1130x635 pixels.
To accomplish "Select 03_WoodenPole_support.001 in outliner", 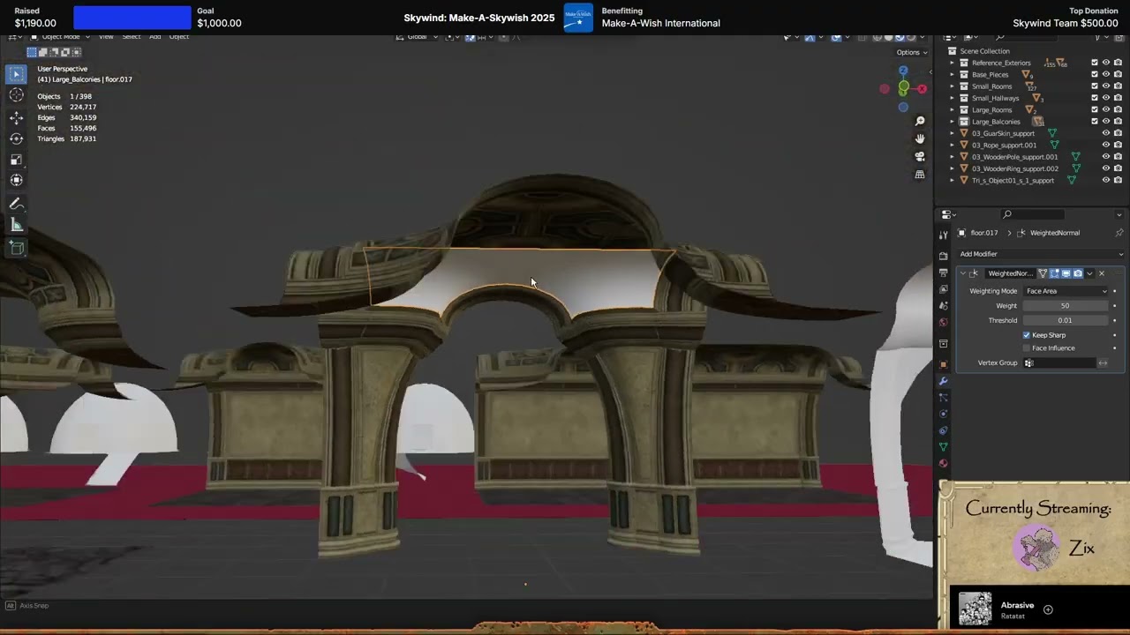I will pos(1014,157).
